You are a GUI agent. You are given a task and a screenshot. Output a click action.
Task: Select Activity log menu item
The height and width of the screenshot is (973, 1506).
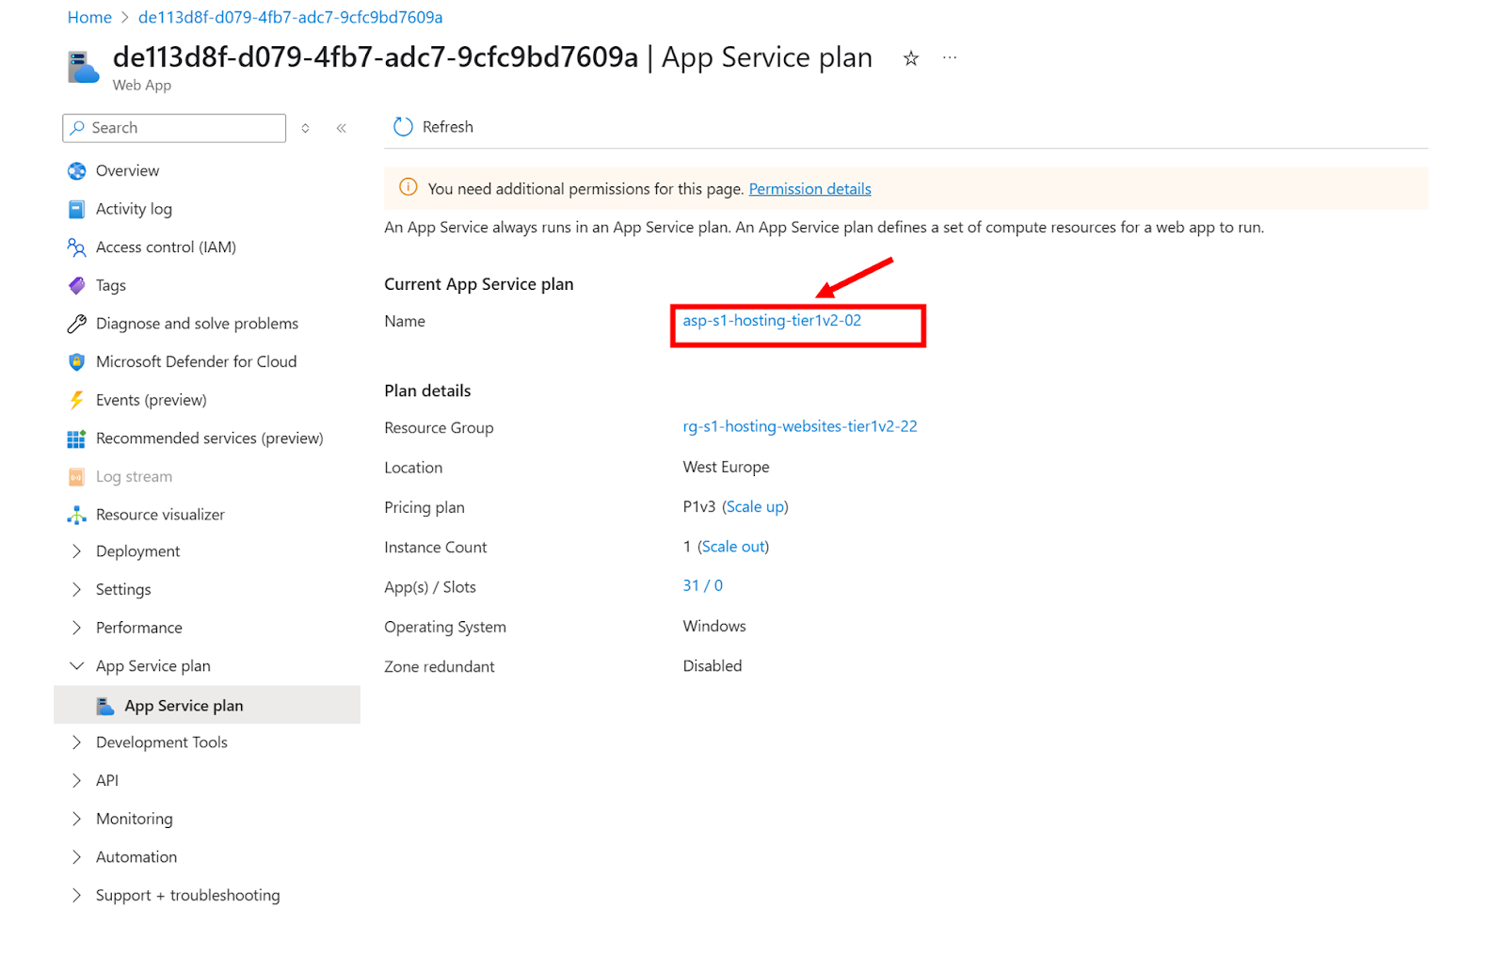point(134,209)
